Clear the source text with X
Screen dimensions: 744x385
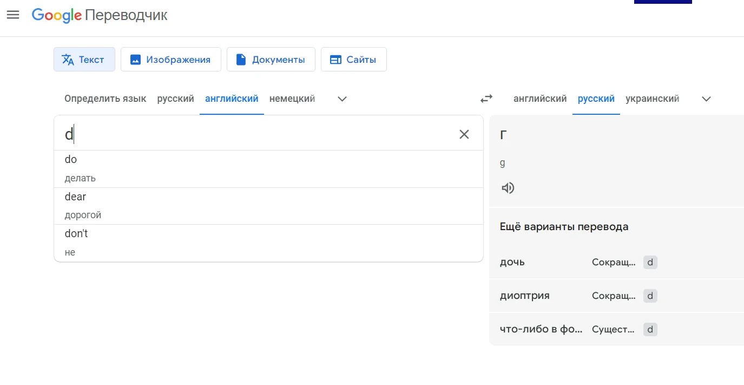click(x=464, y=134)
